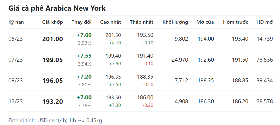Select the 199.05 matched price

52,60
